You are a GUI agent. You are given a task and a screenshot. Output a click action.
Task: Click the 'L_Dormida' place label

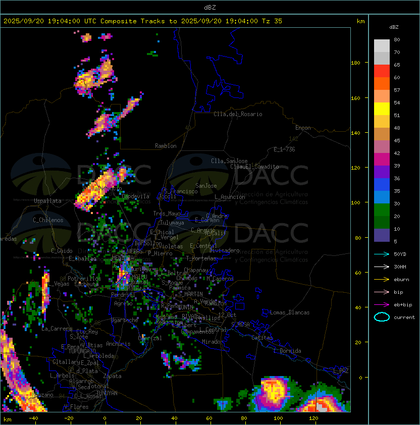287,351
